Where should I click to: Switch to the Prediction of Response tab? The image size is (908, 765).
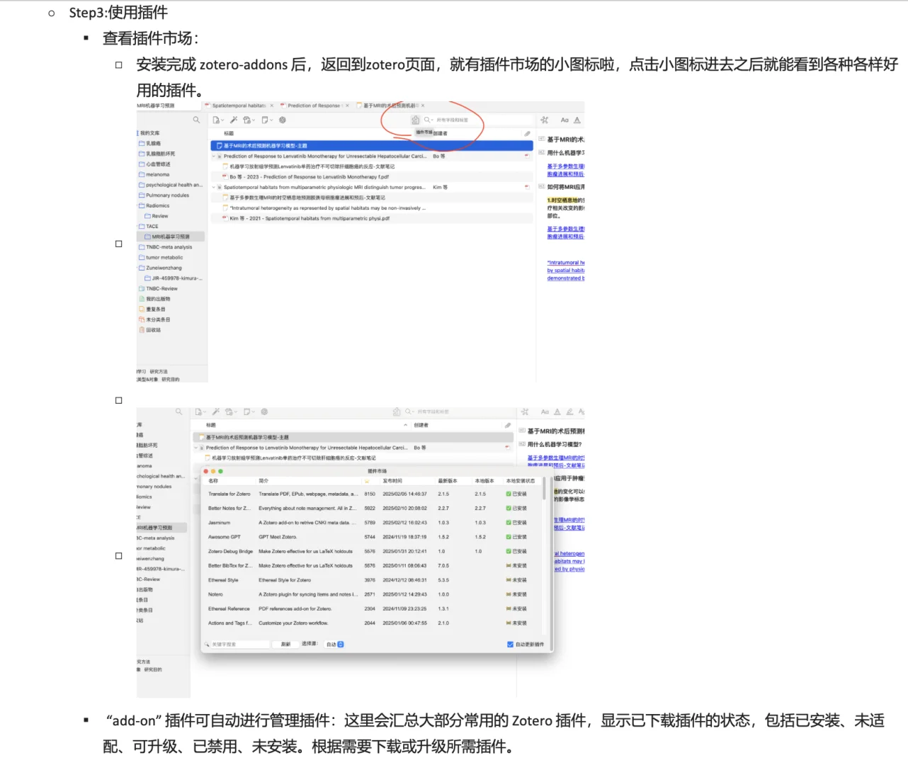(x=313, y=105)
